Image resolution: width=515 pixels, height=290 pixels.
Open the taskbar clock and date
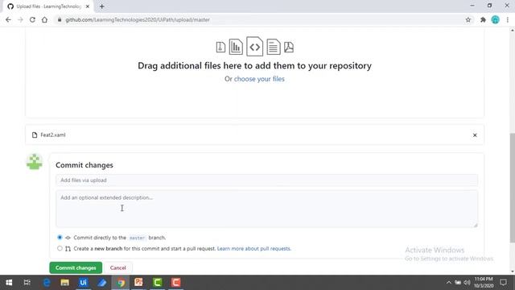pyautogui.click(x=484, y=283)
